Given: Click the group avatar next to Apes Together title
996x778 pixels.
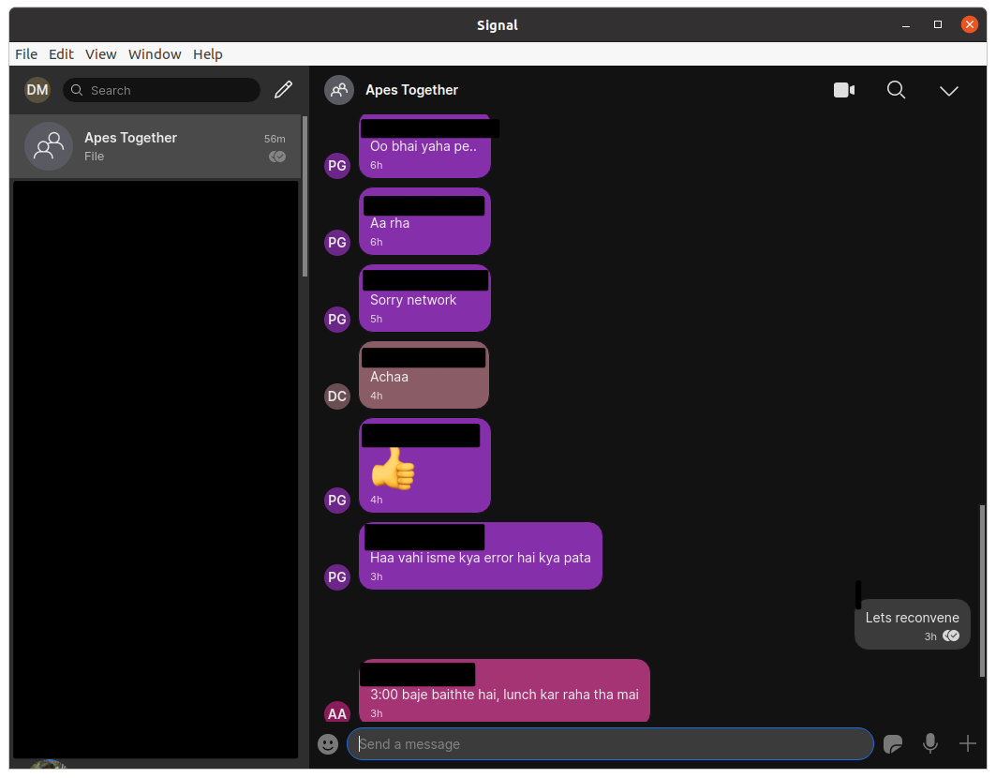Looking at the screenshot, I should (x=339, y=90).
